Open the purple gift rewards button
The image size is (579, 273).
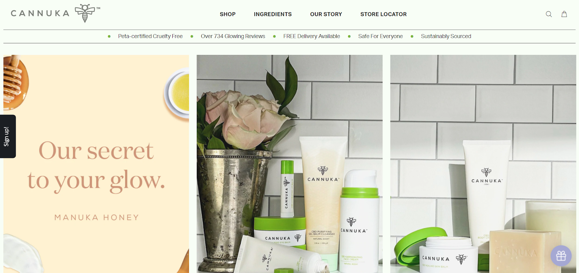pyautogui.click(x=561, y=256)
